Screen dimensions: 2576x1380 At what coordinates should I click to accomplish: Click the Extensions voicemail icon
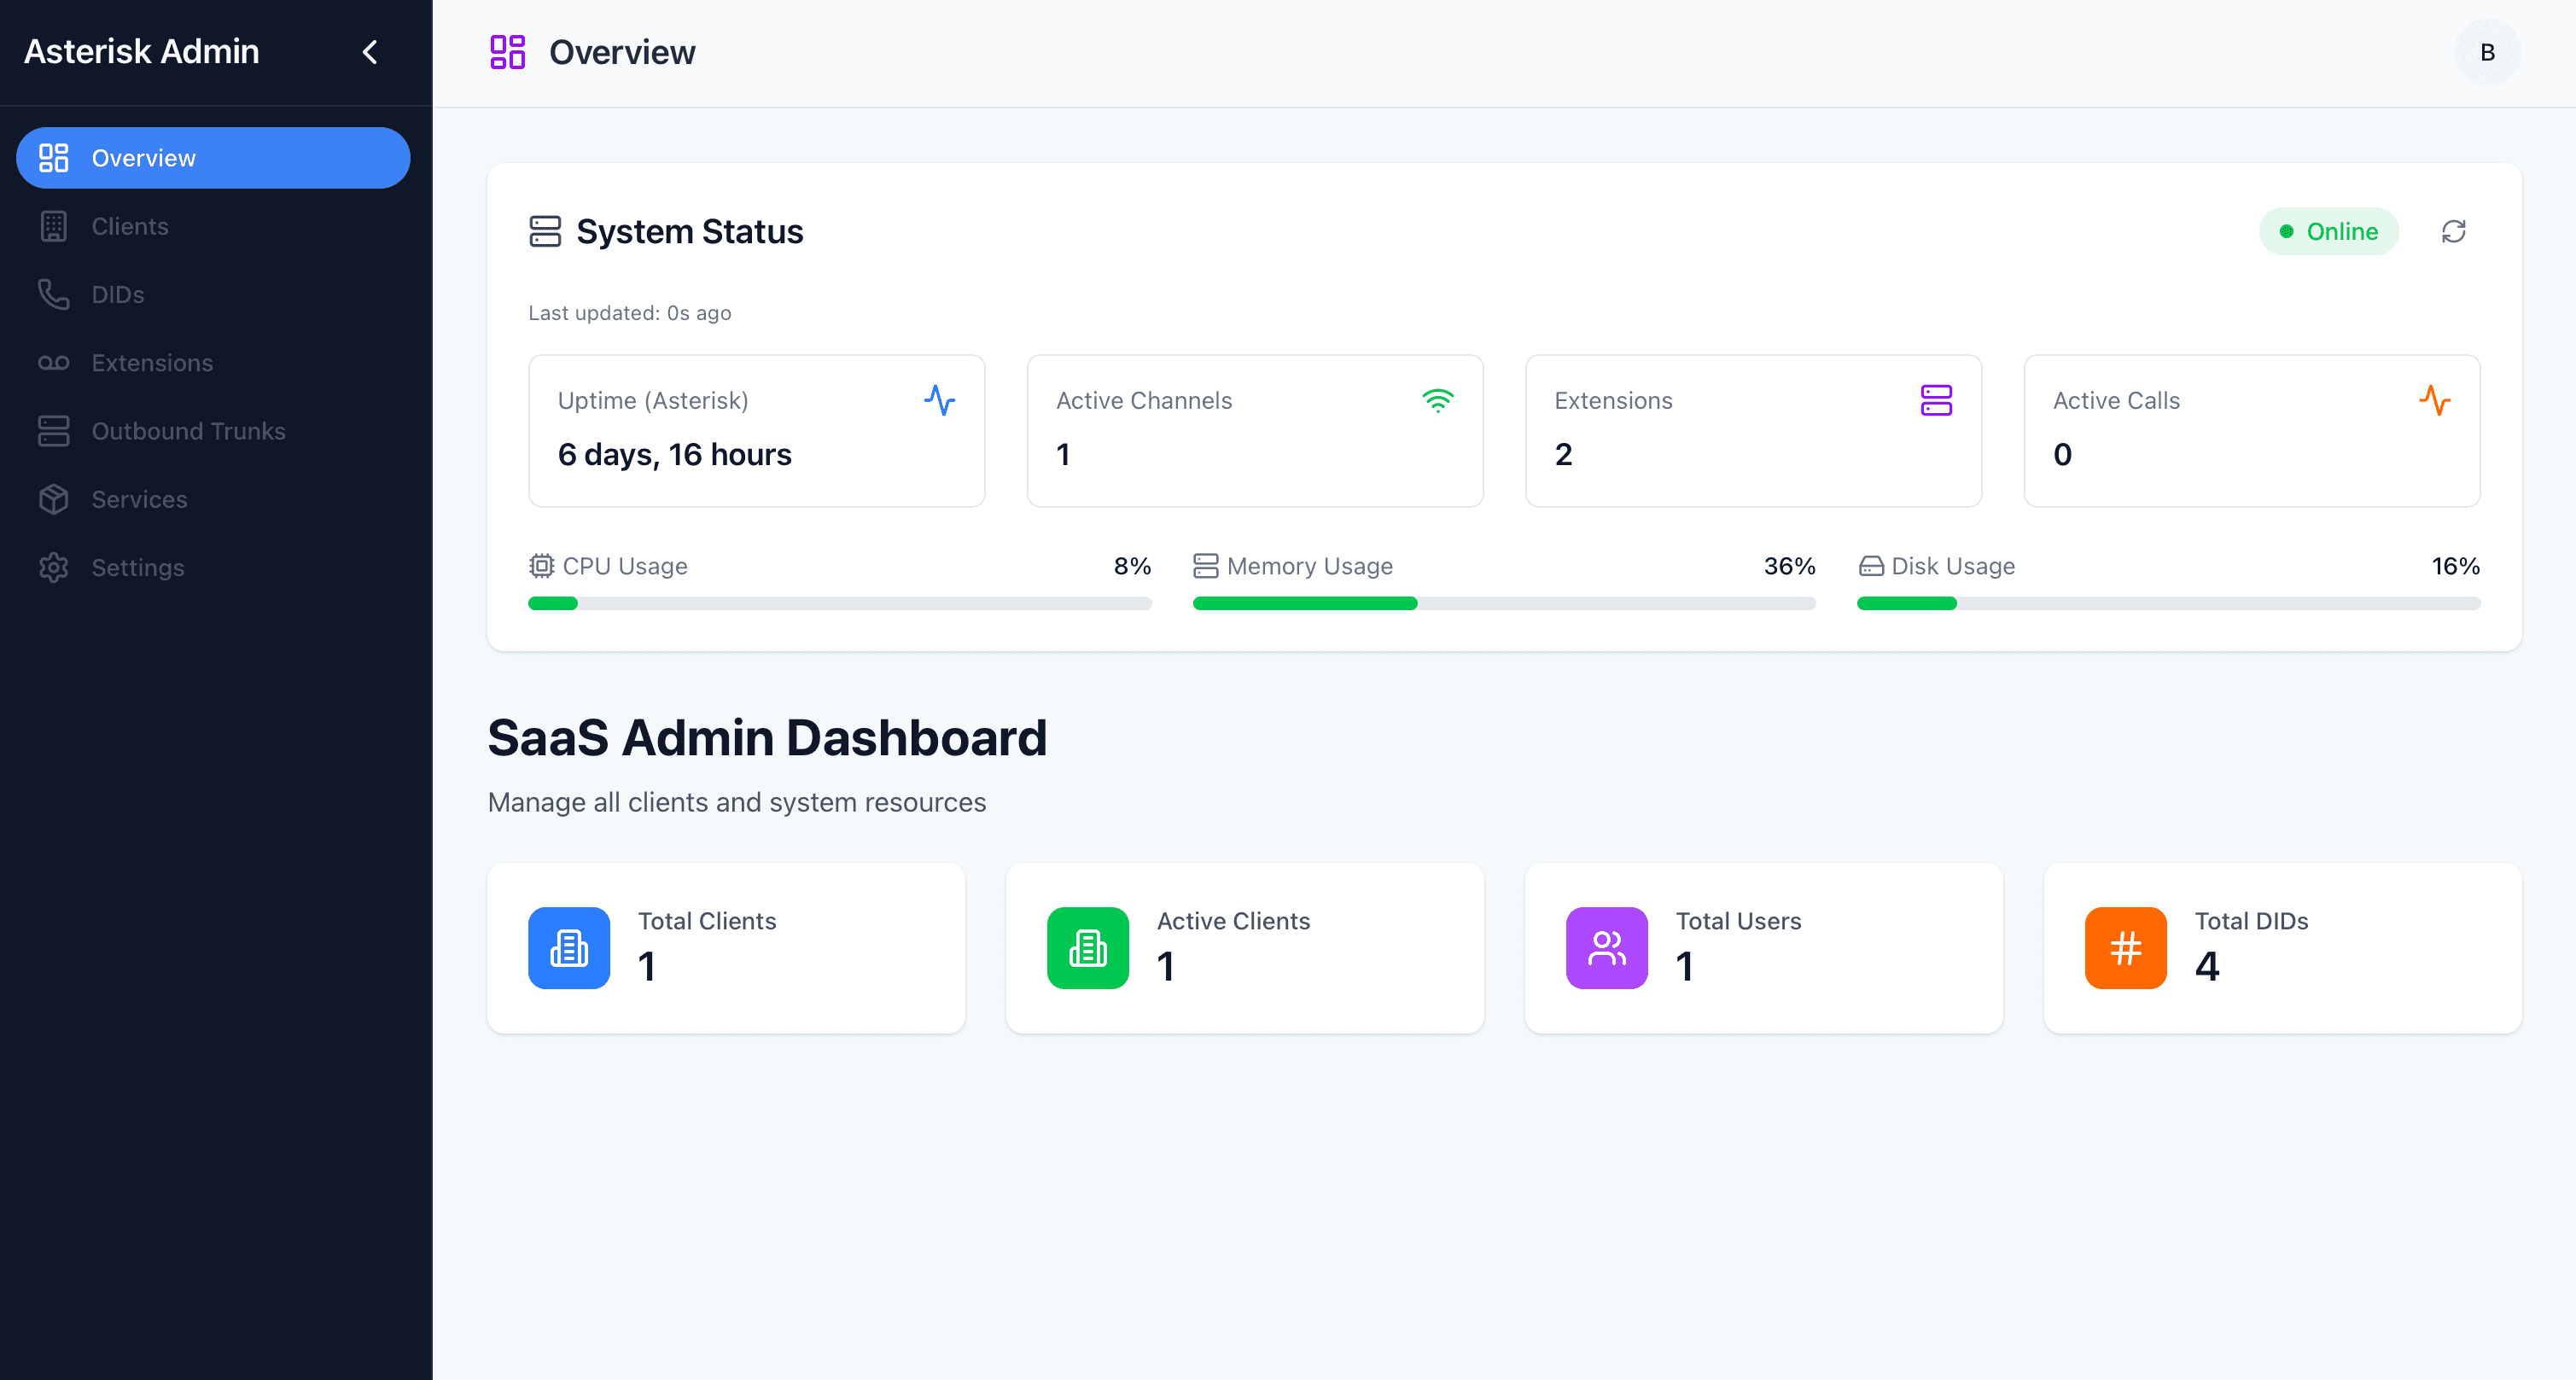coord(53,363)
